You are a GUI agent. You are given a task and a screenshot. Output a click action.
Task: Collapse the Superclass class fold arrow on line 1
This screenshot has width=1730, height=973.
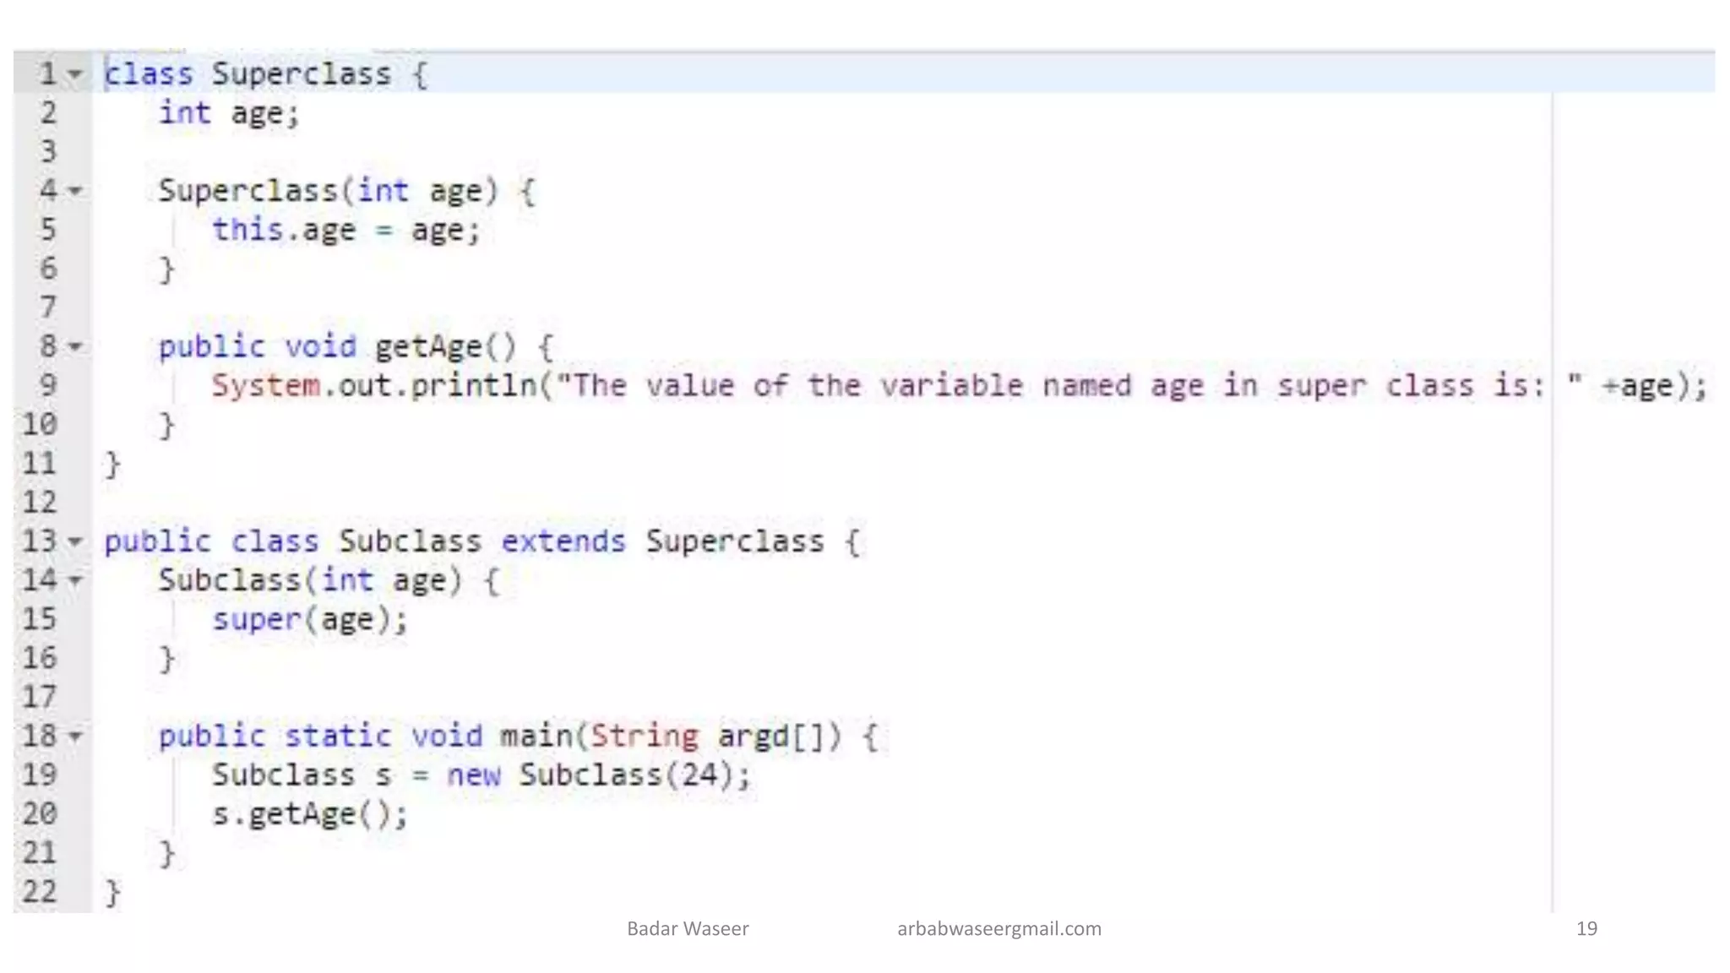[75, 74]
